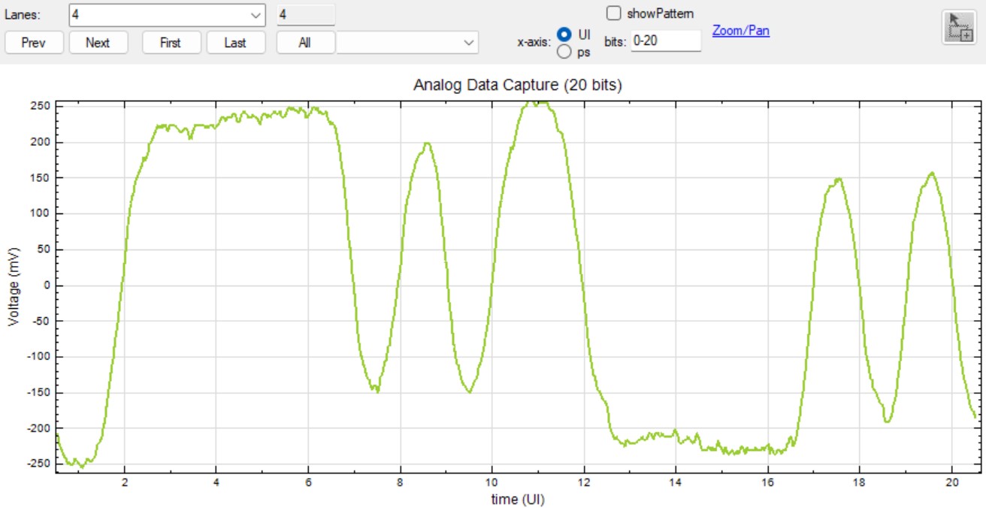The image size is (986, 508).
Task: Go to the previous lane with Prev
Action: (33, 43)
